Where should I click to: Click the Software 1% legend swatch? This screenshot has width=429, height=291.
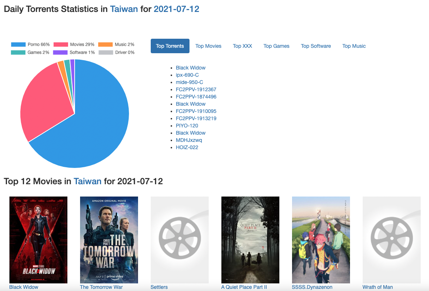60,52
